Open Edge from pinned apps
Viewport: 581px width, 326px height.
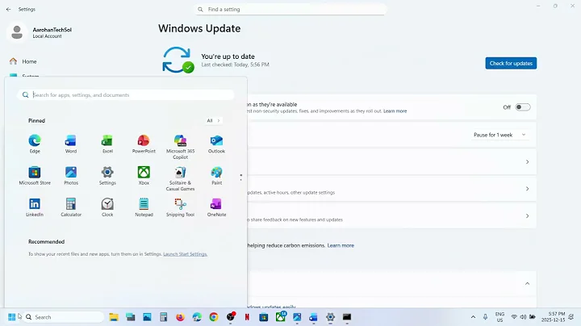(x=35, y=144)
